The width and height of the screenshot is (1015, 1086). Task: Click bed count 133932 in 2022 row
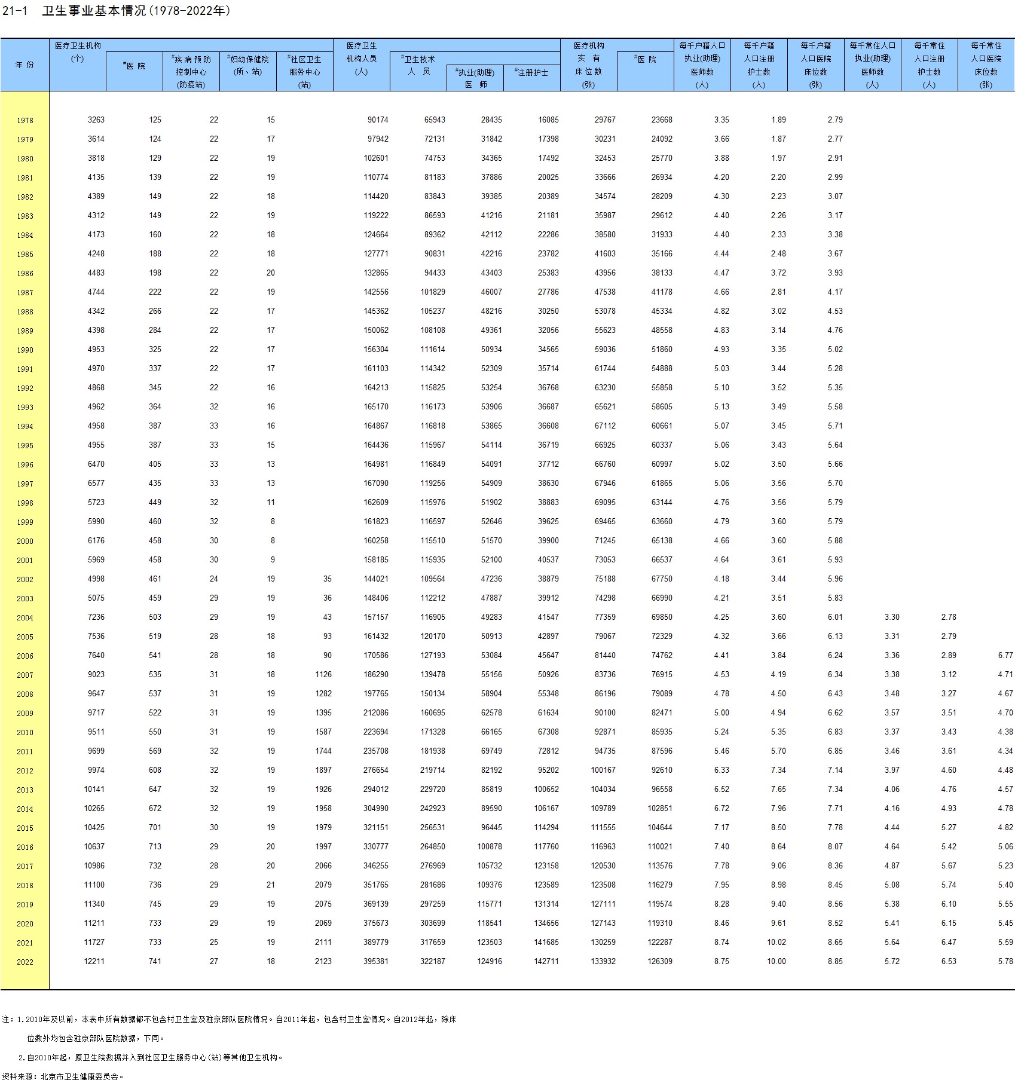click(x=603, y=962)
